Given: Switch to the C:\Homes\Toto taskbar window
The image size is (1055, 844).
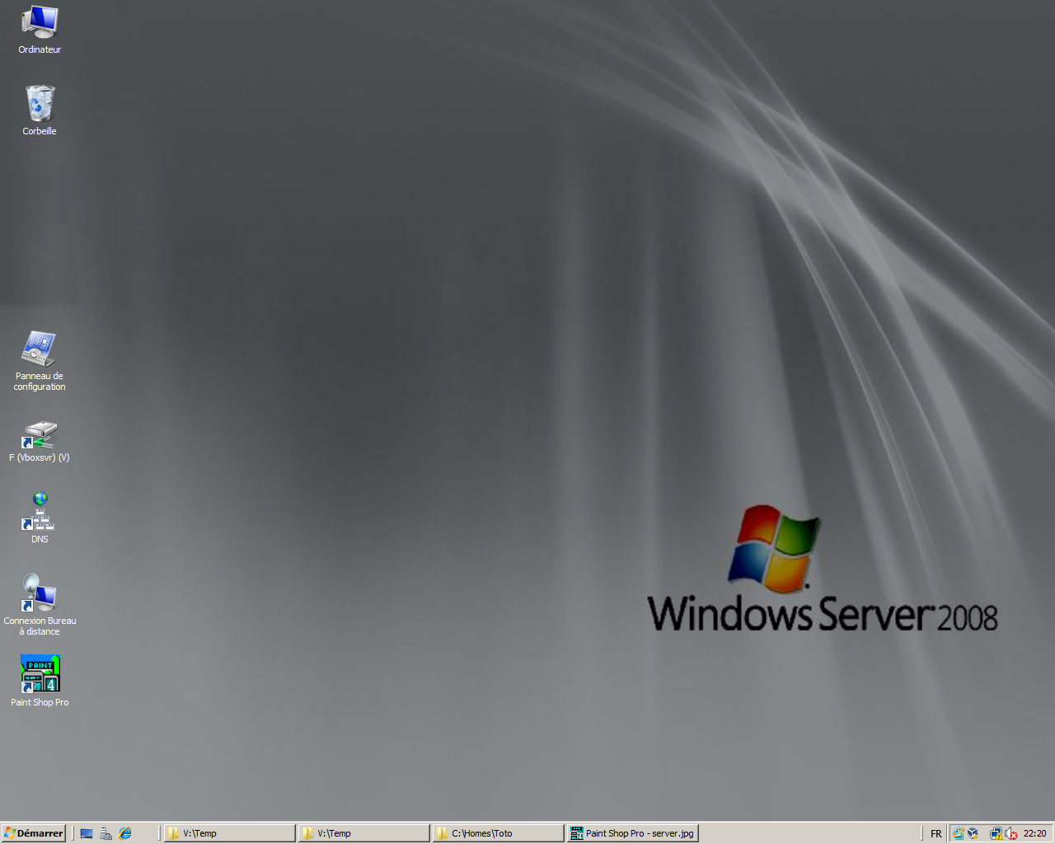Looking at the screenshot, I should click(x=498, y=833).
